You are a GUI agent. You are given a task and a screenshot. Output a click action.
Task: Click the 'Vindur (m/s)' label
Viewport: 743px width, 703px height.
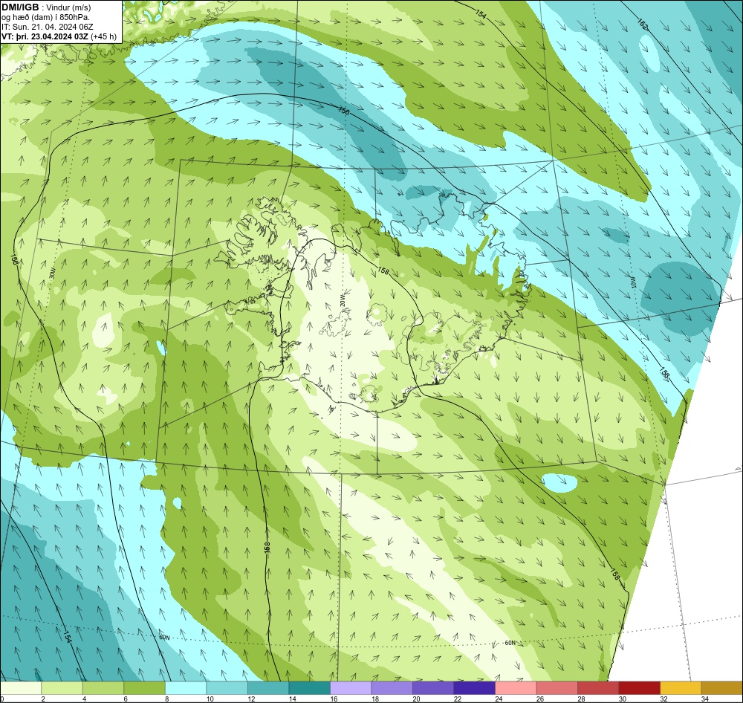(68, 7)
